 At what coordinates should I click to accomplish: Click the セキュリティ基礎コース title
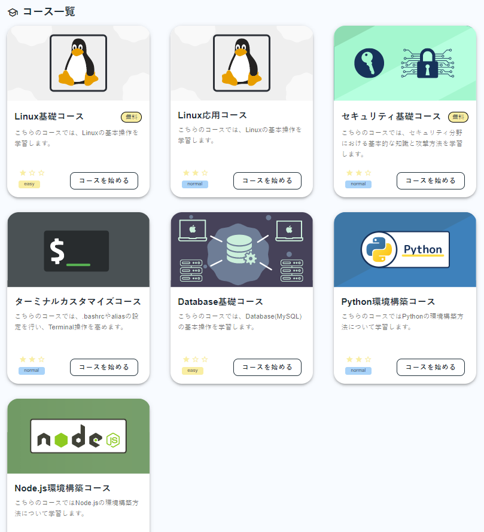[391, 117]
